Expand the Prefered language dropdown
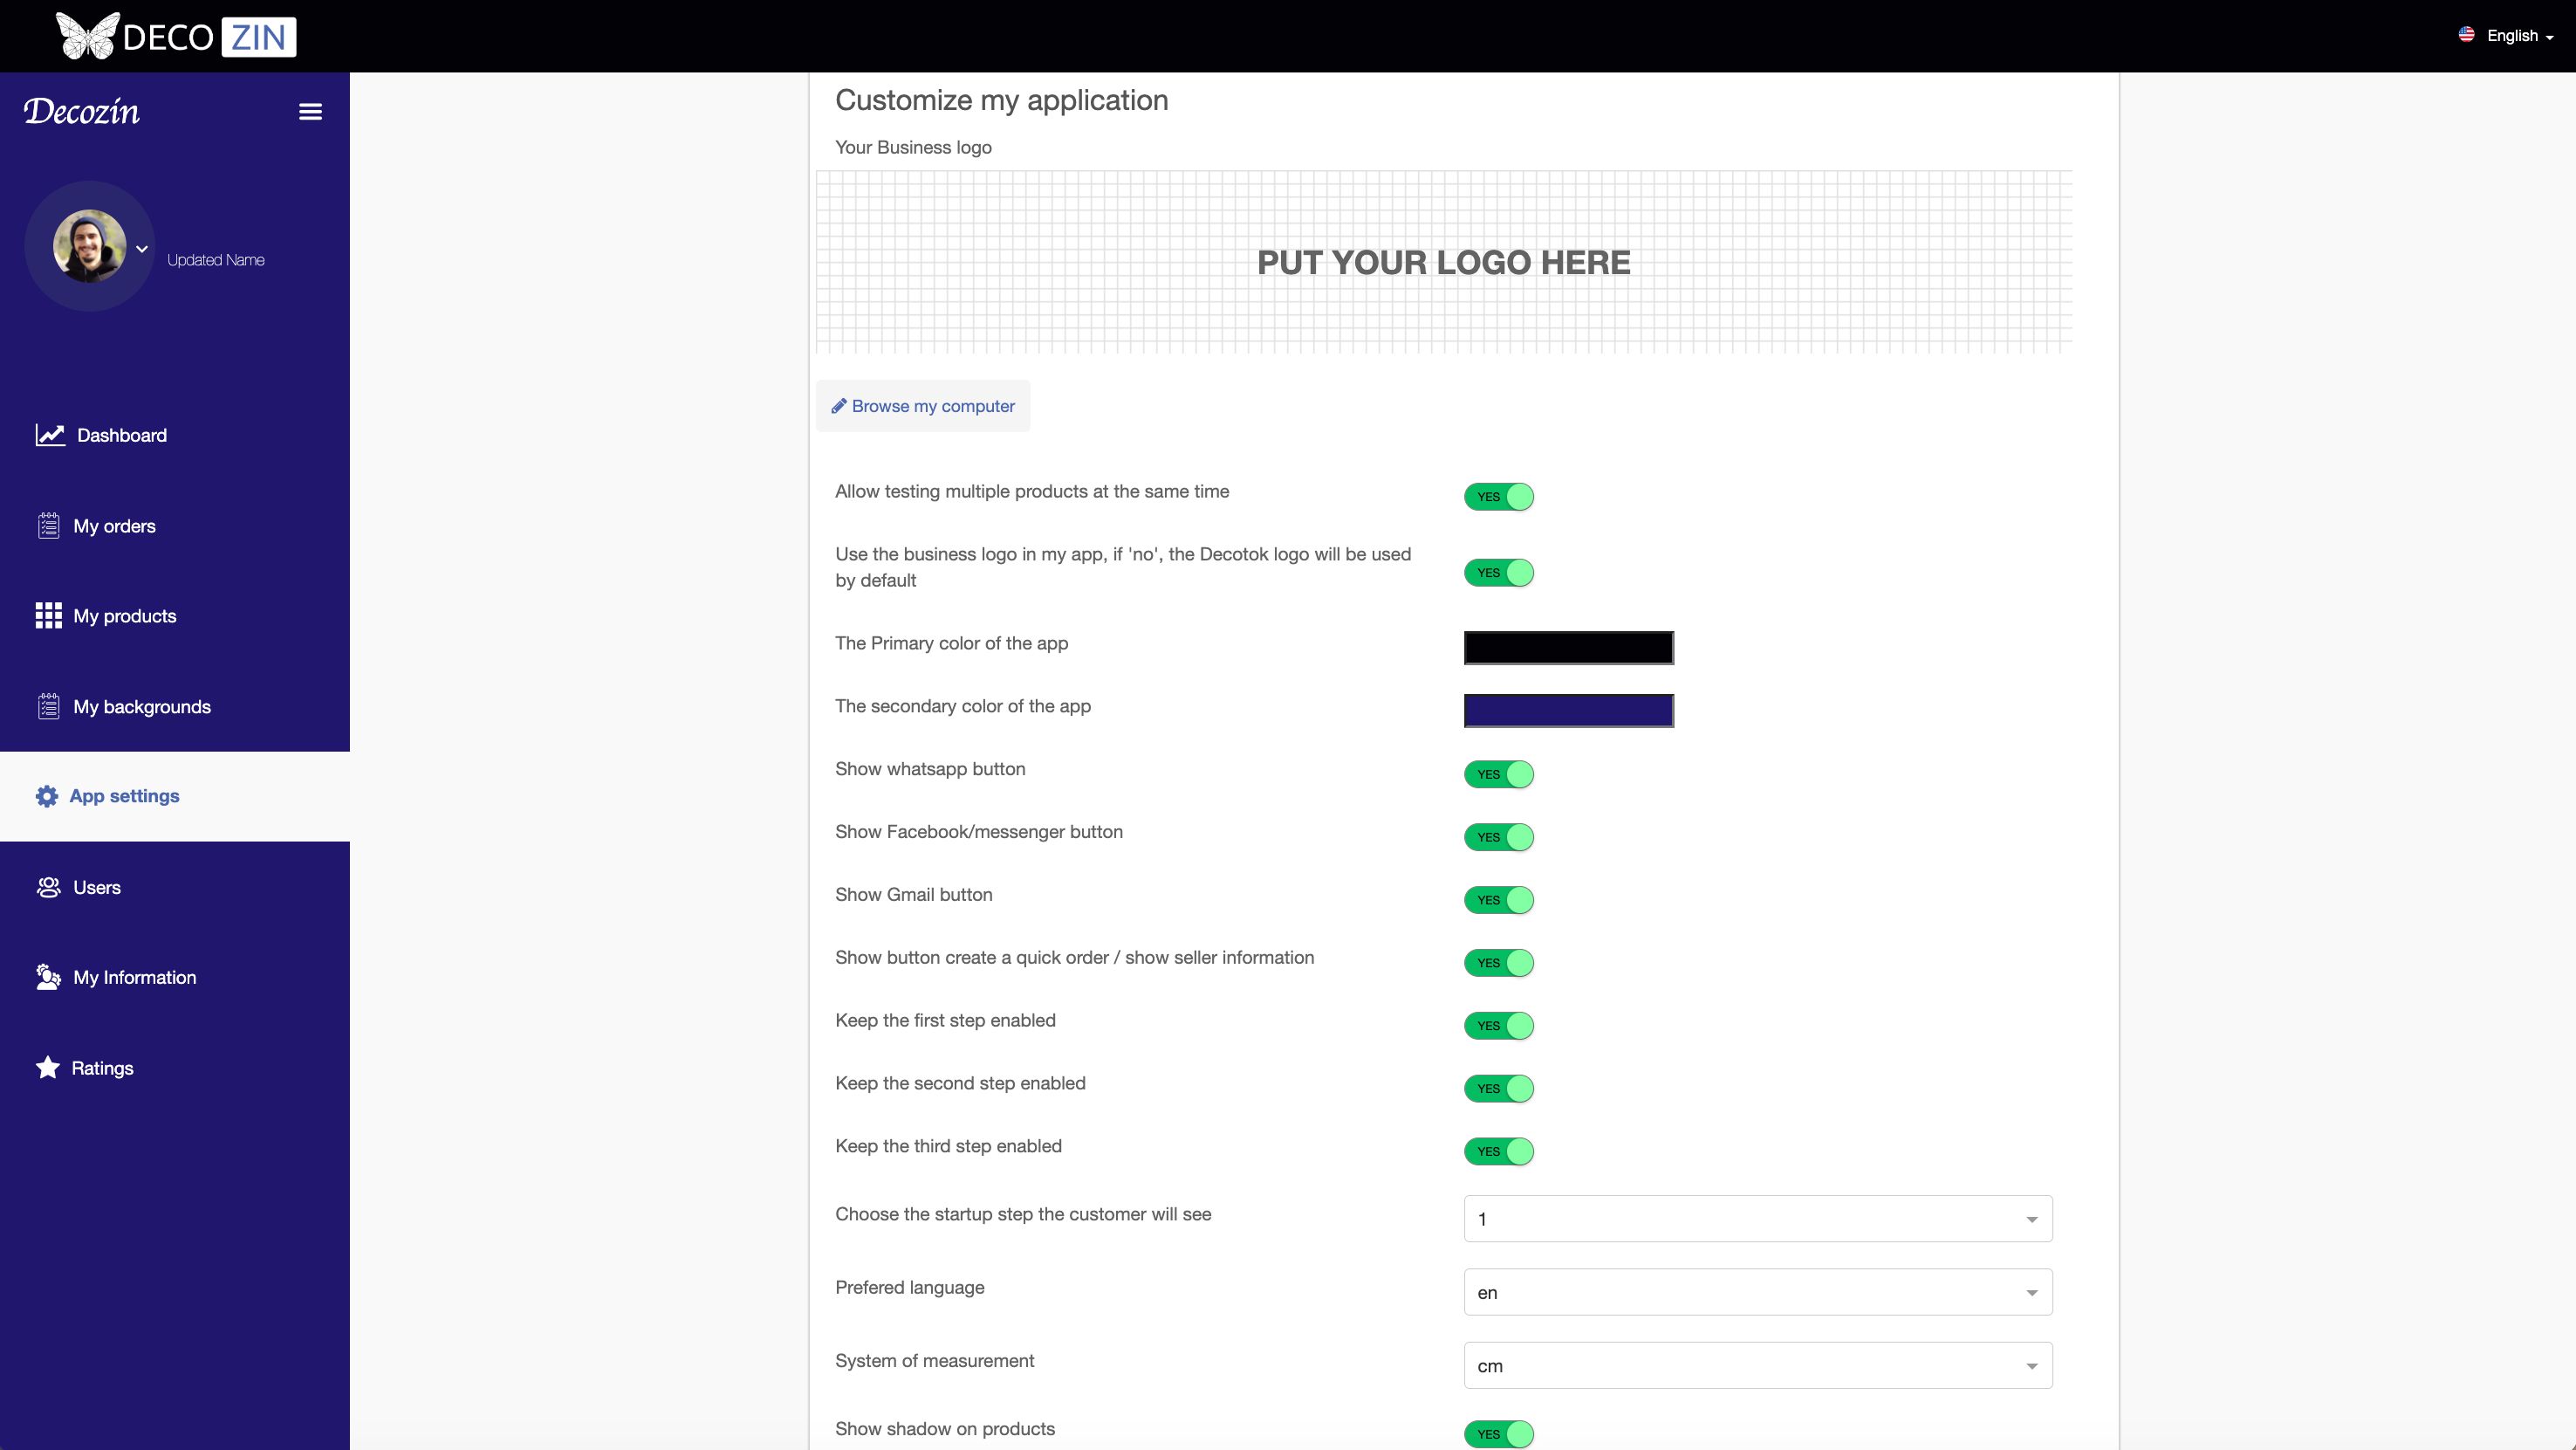 (1757, 1293)
